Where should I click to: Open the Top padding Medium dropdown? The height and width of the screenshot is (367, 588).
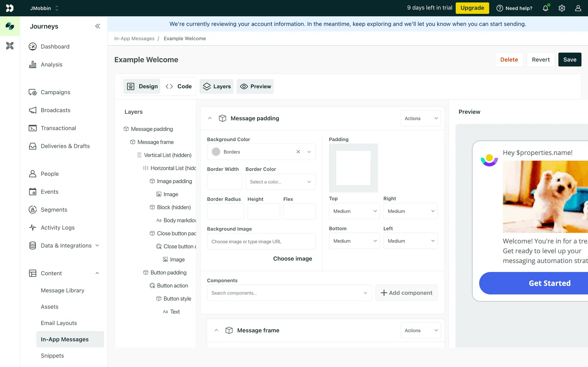(x=354, y=211)
